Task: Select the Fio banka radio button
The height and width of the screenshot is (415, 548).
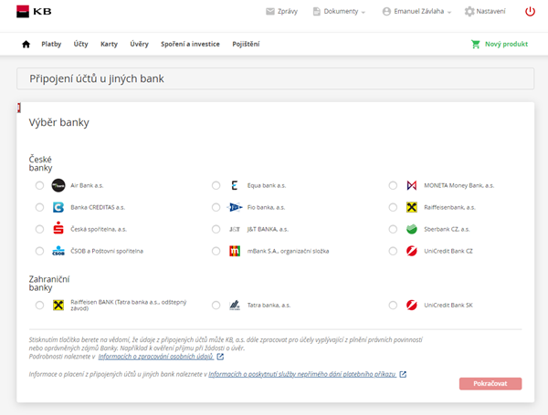Action: pyautogui.click(x=216, y=207)
